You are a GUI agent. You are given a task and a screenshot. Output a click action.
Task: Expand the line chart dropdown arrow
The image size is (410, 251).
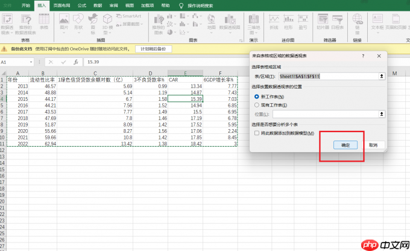(175, 24)
